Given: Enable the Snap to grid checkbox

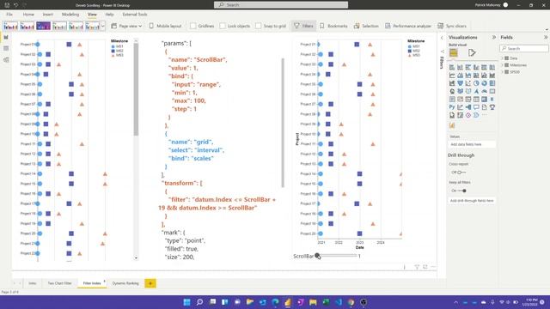Looking at the screenshot, I should 258,26.
